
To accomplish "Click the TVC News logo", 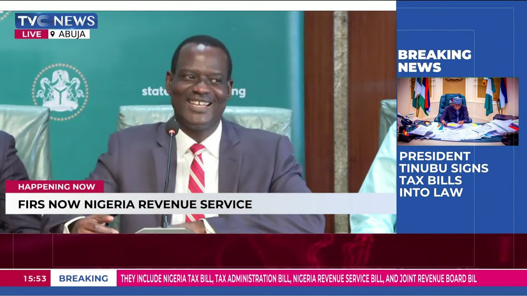I will (x=56, y=21).
